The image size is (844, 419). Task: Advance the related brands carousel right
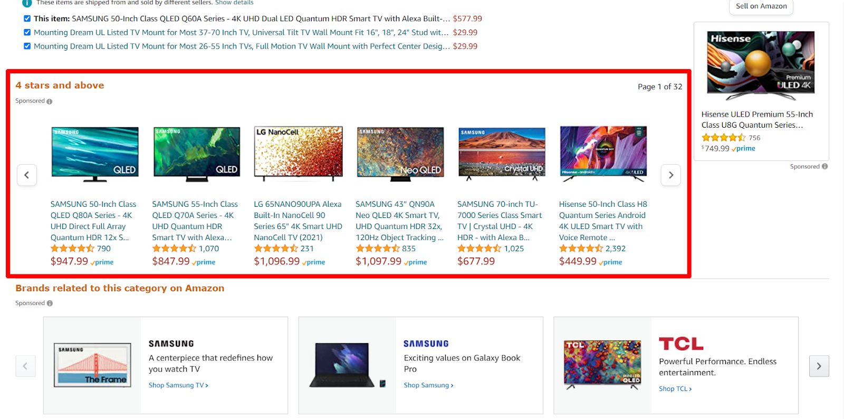pyautogui.click(x=819, y=366)
